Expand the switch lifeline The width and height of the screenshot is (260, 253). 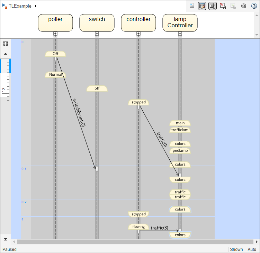tap(97, 34)
